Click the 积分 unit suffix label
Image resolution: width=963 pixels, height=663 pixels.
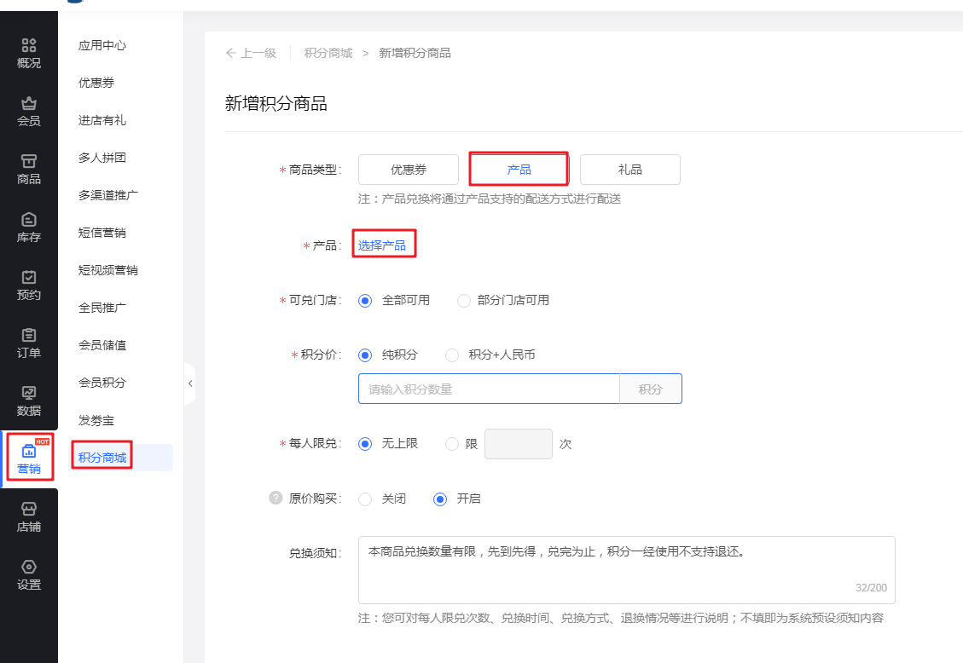(x=651, y=389)
